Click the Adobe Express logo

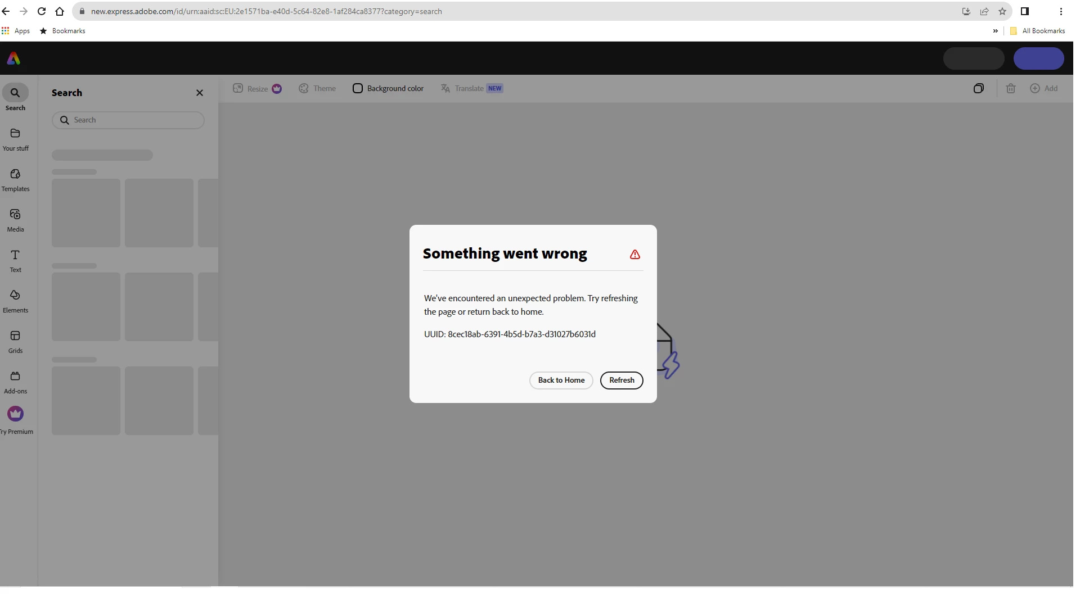[13, 58]
